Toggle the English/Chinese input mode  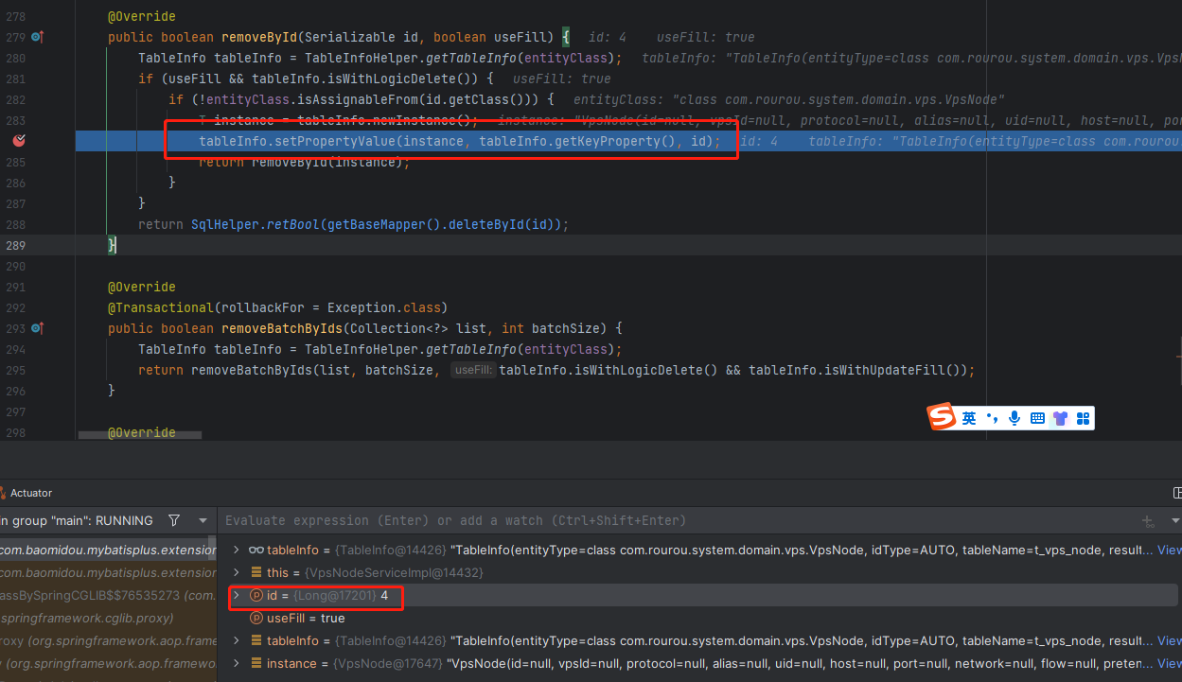coord(969,418)
